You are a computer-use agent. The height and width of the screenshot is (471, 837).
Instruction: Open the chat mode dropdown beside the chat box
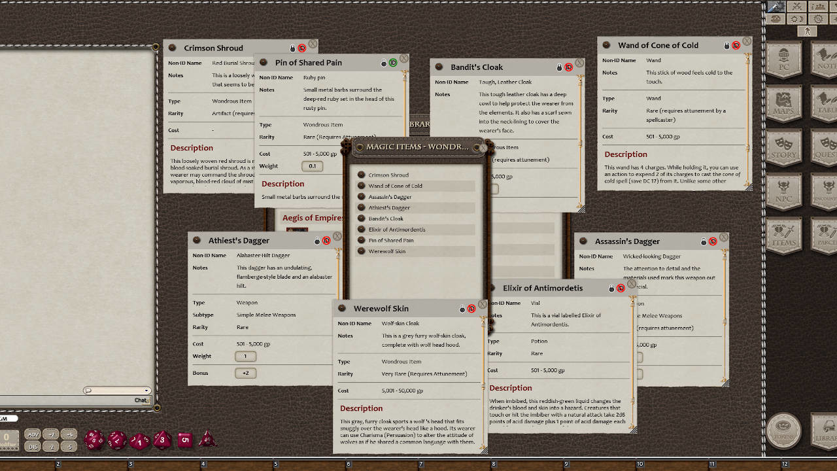[x=147, y=391]
